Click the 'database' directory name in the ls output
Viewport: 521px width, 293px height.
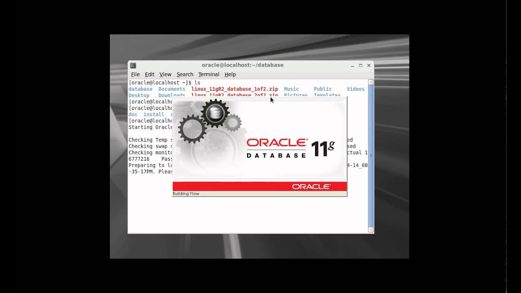pyautogui.click(x=140, y=89)
